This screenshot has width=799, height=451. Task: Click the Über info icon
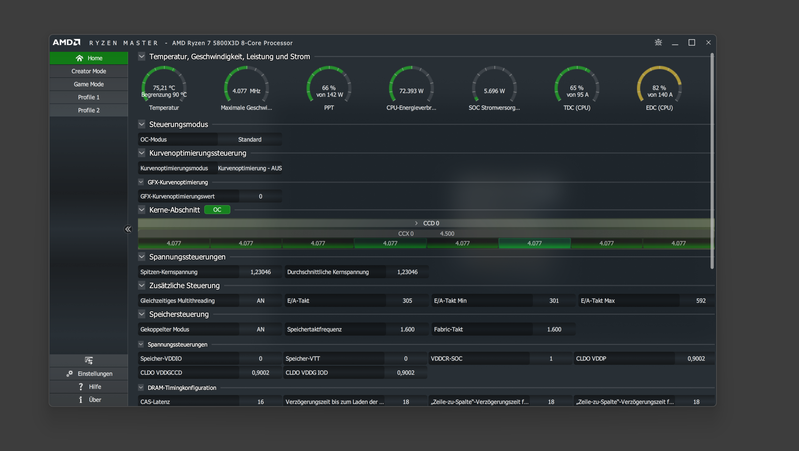coord(81,400)
